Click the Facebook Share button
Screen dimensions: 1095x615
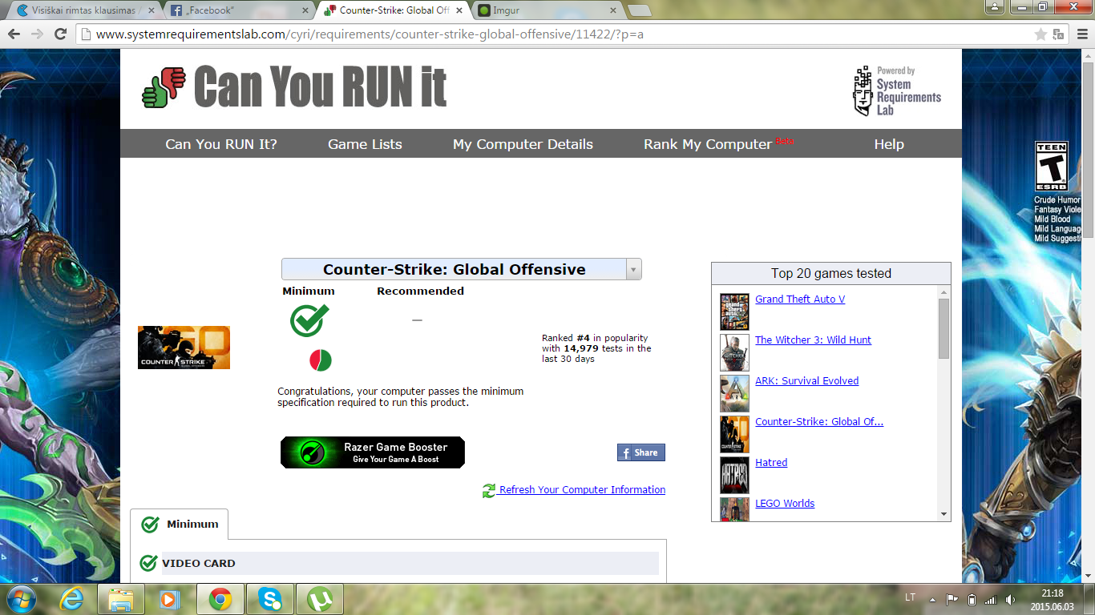[x=641, y=452]
